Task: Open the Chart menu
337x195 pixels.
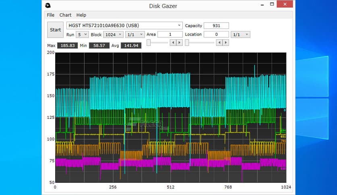Action: click(x=65, y=15)
